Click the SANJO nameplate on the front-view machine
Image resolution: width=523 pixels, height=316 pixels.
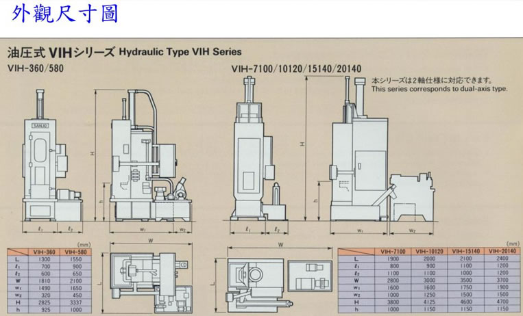pos(40,125)
